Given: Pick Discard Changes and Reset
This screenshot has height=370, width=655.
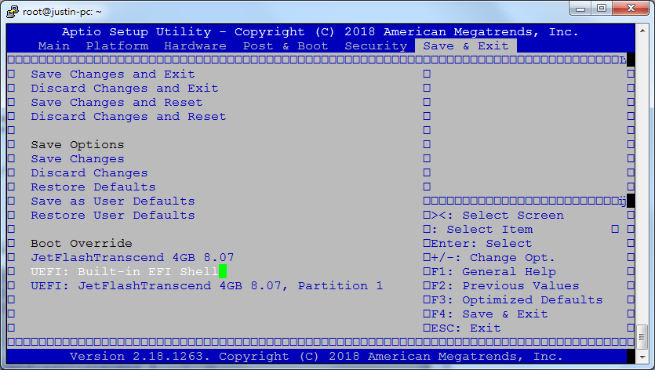Looking at the screenshot, I should 129,117.
